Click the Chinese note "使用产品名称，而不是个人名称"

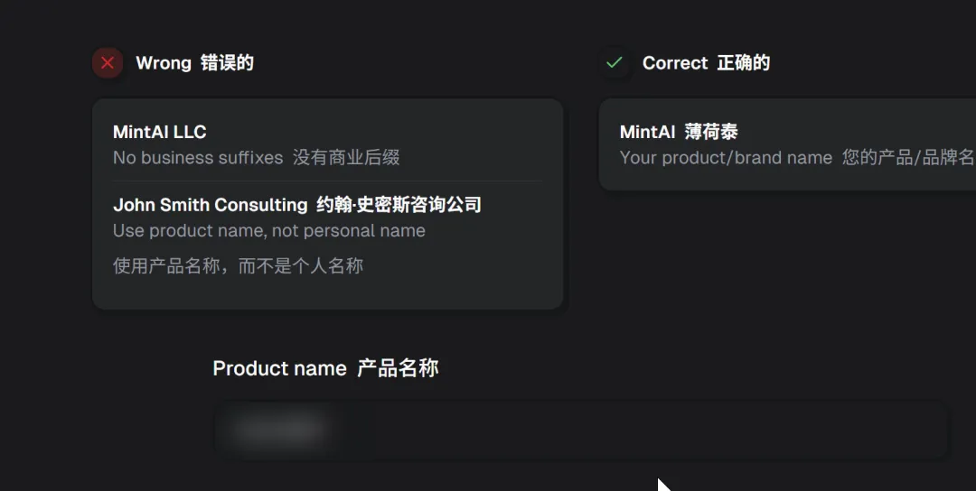(x=239, y=265)
